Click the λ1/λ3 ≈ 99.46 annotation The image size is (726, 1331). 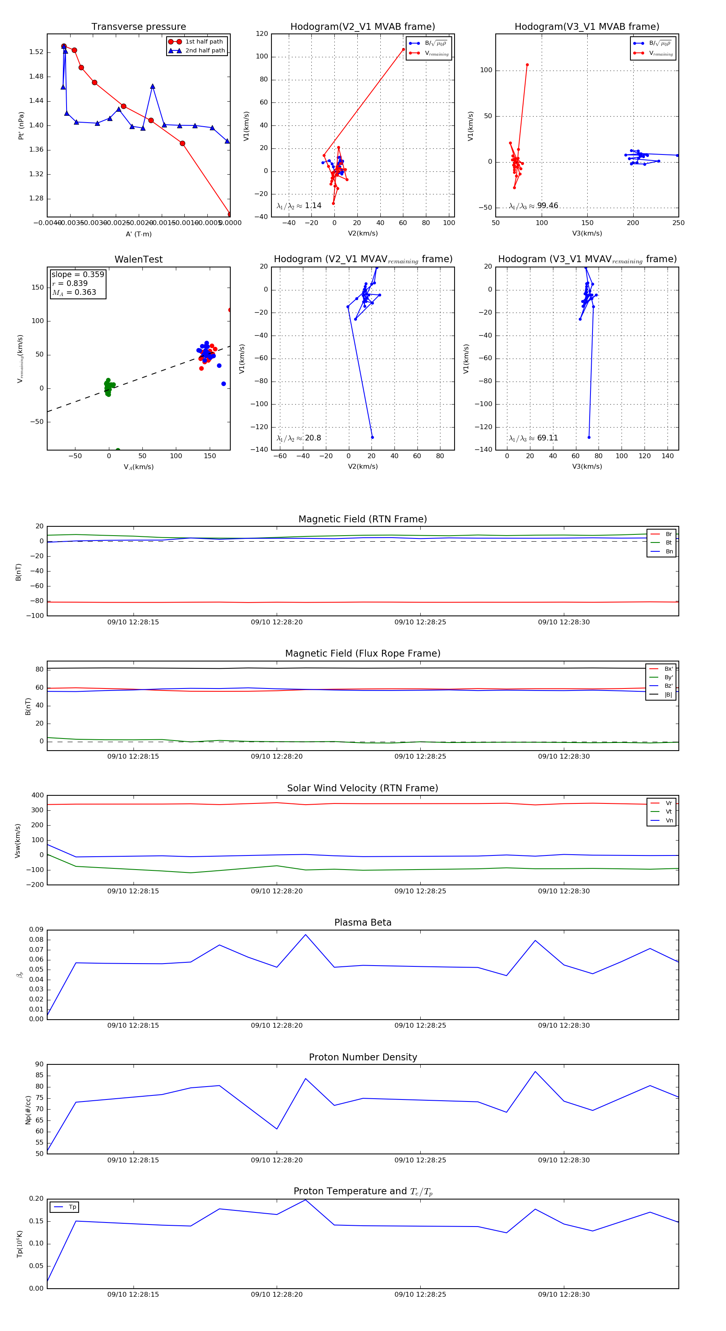[x=533, y=206]
